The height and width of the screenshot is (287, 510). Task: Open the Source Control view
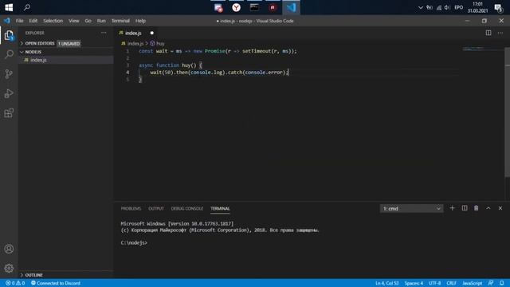point(9,74)
